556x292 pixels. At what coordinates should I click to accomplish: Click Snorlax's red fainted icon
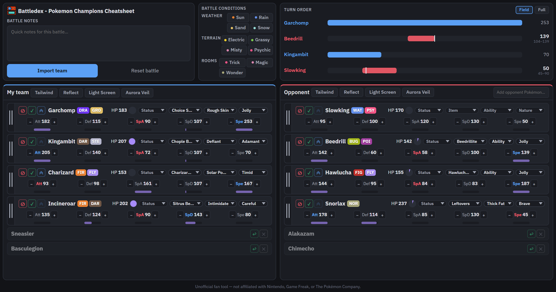pyautogui.click(x=299, y=203)
